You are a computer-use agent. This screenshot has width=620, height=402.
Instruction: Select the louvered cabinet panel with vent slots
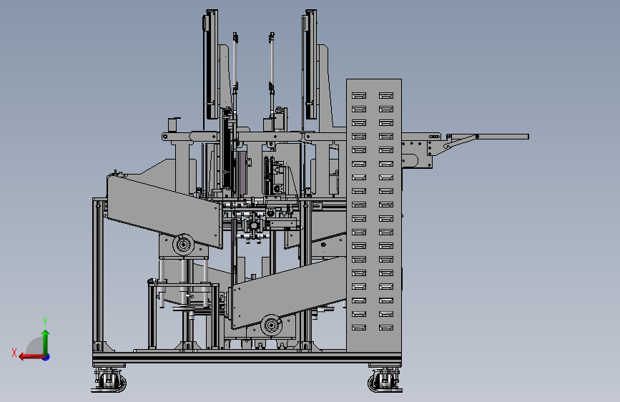click(x=374, y=215)
